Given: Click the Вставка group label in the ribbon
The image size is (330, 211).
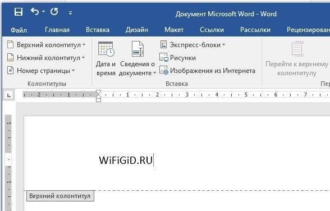Looking at the screenshot, I should 177,84.
